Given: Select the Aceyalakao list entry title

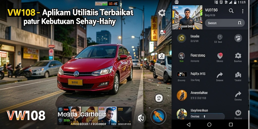Looking at the screenshot, I should tap(199, 93).
